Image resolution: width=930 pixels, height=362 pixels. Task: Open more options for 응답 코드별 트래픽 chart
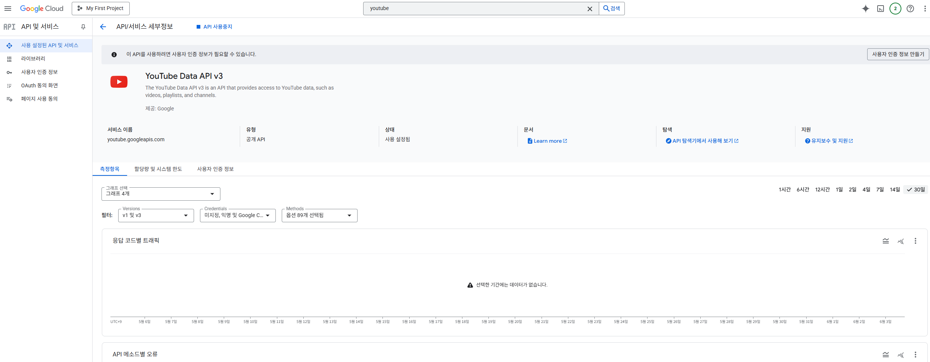[916, 241]
